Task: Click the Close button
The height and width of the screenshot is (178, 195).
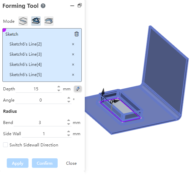Action: coord(71,163)
